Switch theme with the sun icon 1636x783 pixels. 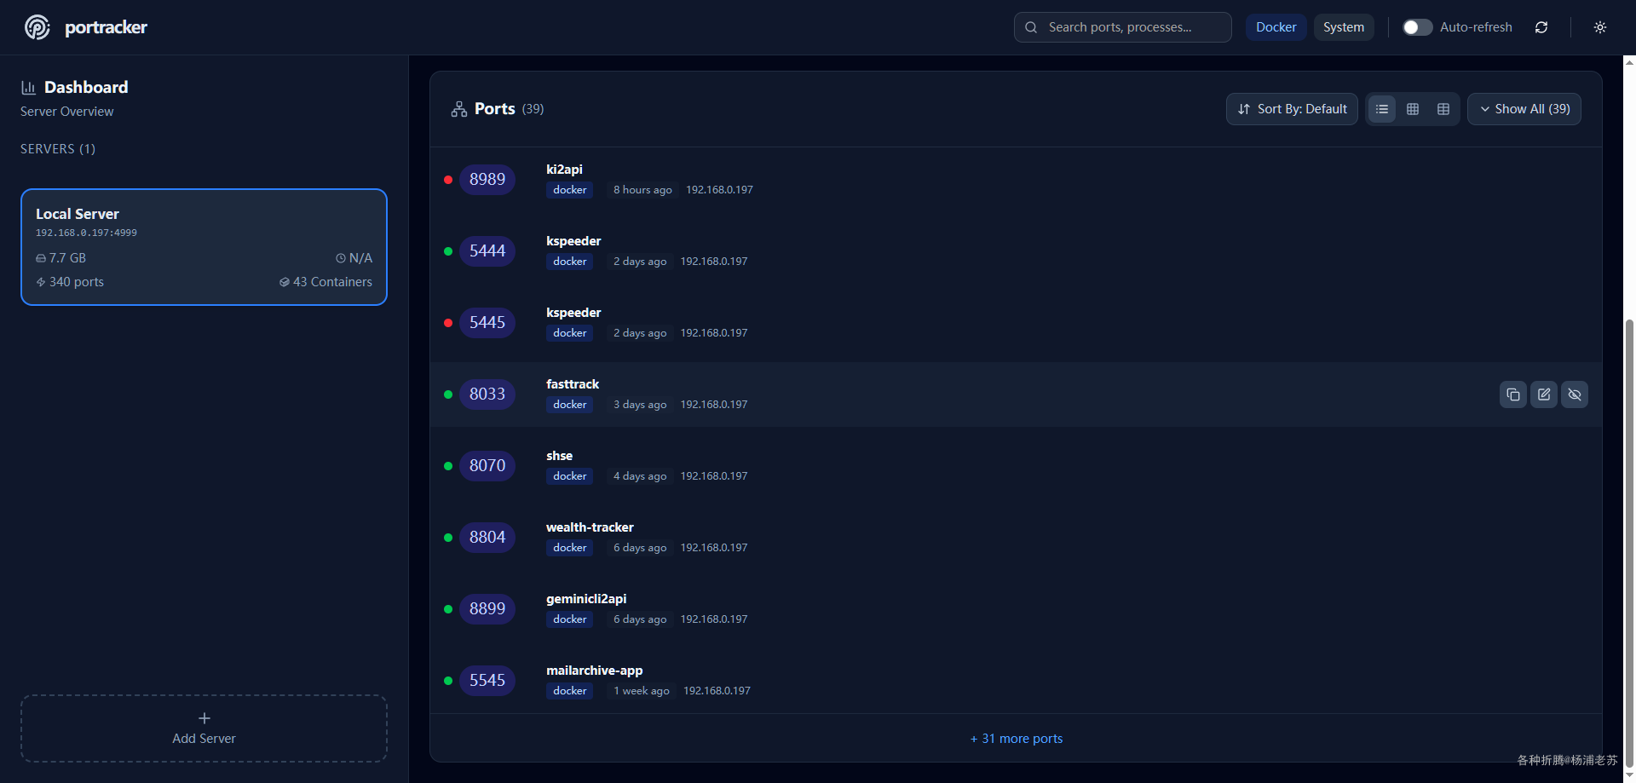point(1600,27)
